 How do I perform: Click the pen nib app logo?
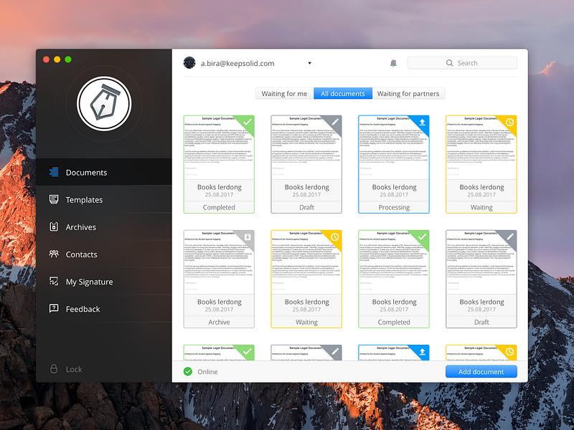(104, 103)
